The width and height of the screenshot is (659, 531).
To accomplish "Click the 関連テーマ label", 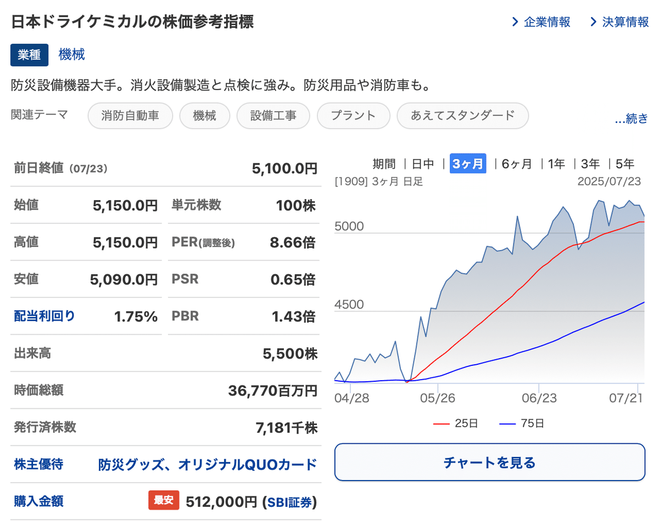I will coord(40,115).
